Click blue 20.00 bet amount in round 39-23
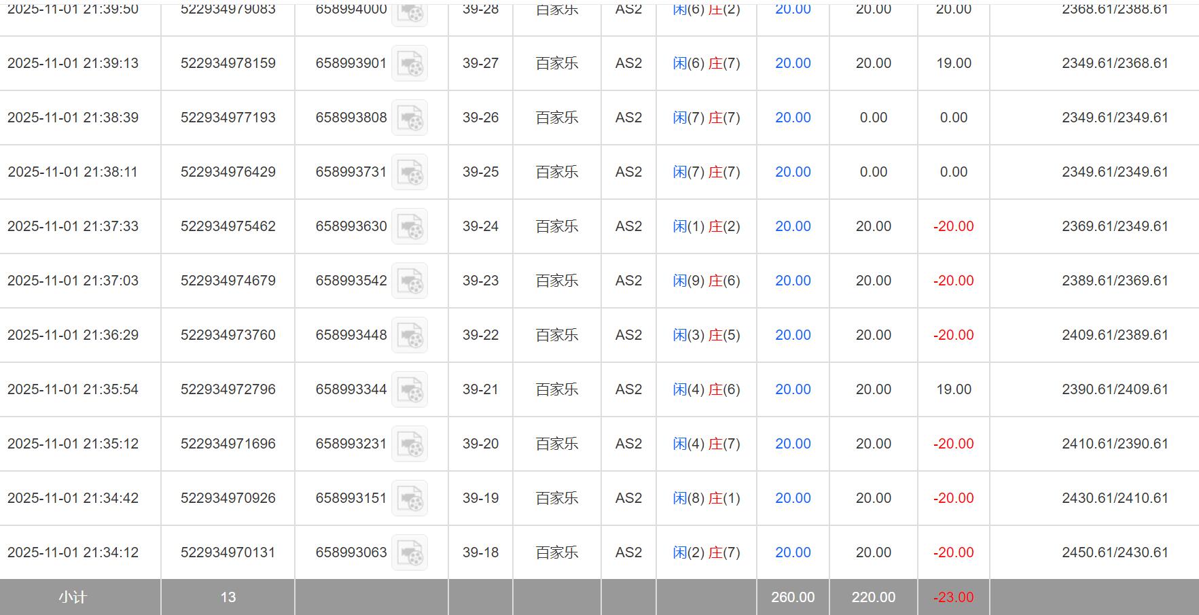Screen dimensions: 1199x615 pyautogui.click(x=793, y=281)
